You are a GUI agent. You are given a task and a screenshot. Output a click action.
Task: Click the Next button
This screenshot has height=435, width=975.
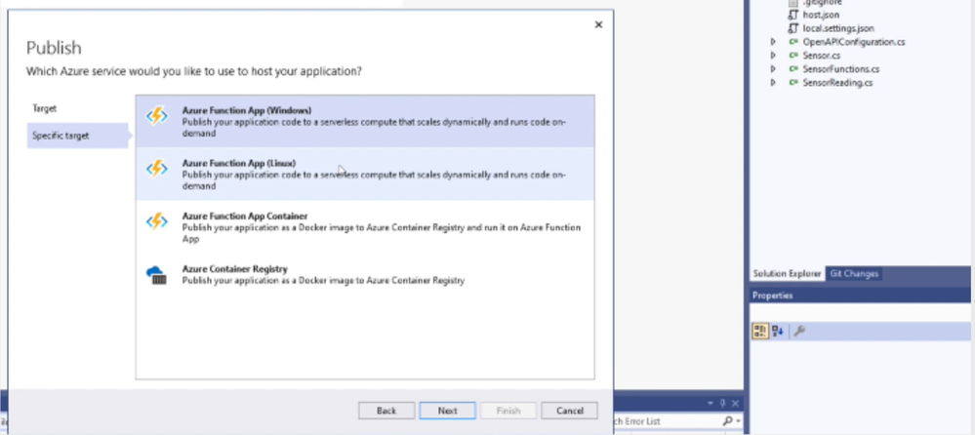tap(447, 411)
